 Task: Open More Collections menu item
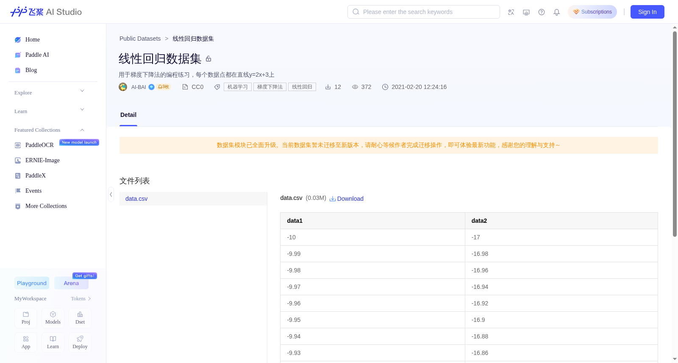click(46, 206)
